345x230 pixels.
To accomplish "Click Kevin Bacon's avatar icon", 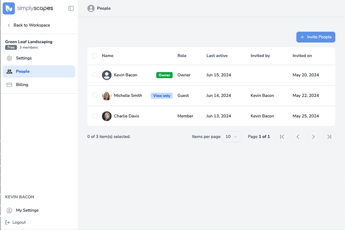I will tap(106, 75).
